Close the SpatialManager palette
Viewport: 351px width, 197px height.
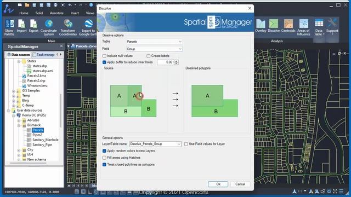[x=61, y=46]
